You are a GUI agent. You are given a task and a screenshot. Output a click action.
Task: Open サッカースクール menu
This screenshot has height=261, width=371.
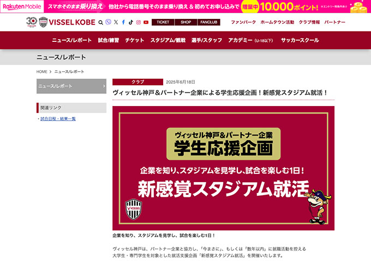click(300, 40)
